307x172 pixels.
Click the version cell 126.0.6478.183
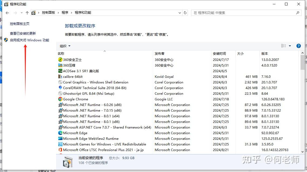pyautogui.click(x=273, y=99)
